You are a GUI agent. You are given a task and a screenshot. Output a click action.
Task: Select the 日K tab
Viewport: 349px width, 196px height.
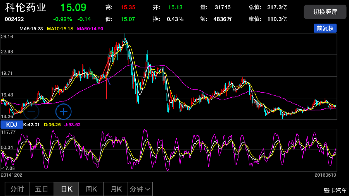click(66, 189)
